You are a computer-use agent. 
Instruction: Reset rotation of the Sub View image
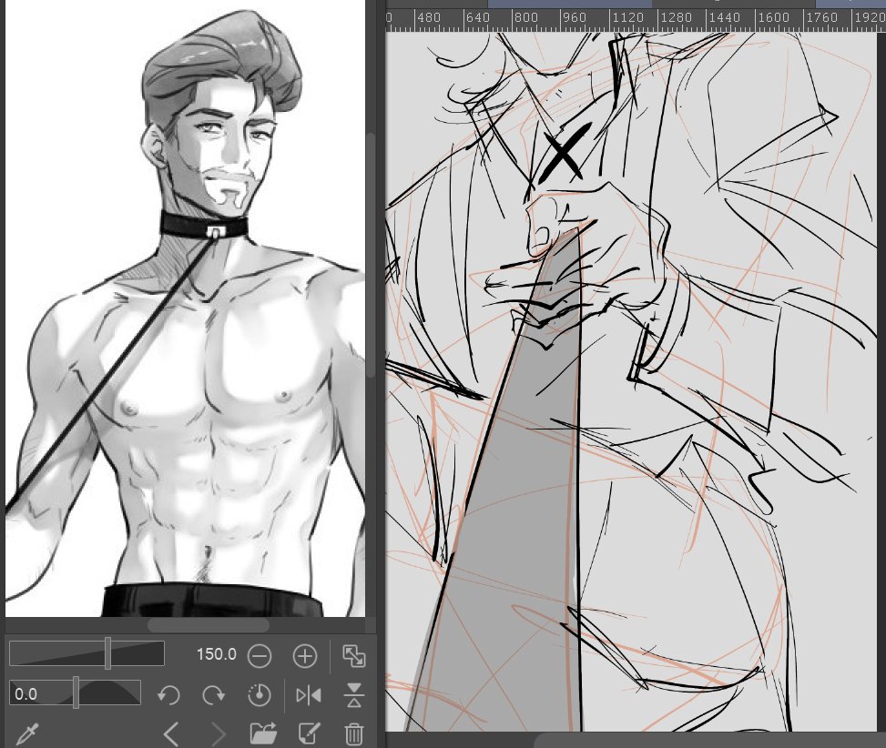coord(260,695)
